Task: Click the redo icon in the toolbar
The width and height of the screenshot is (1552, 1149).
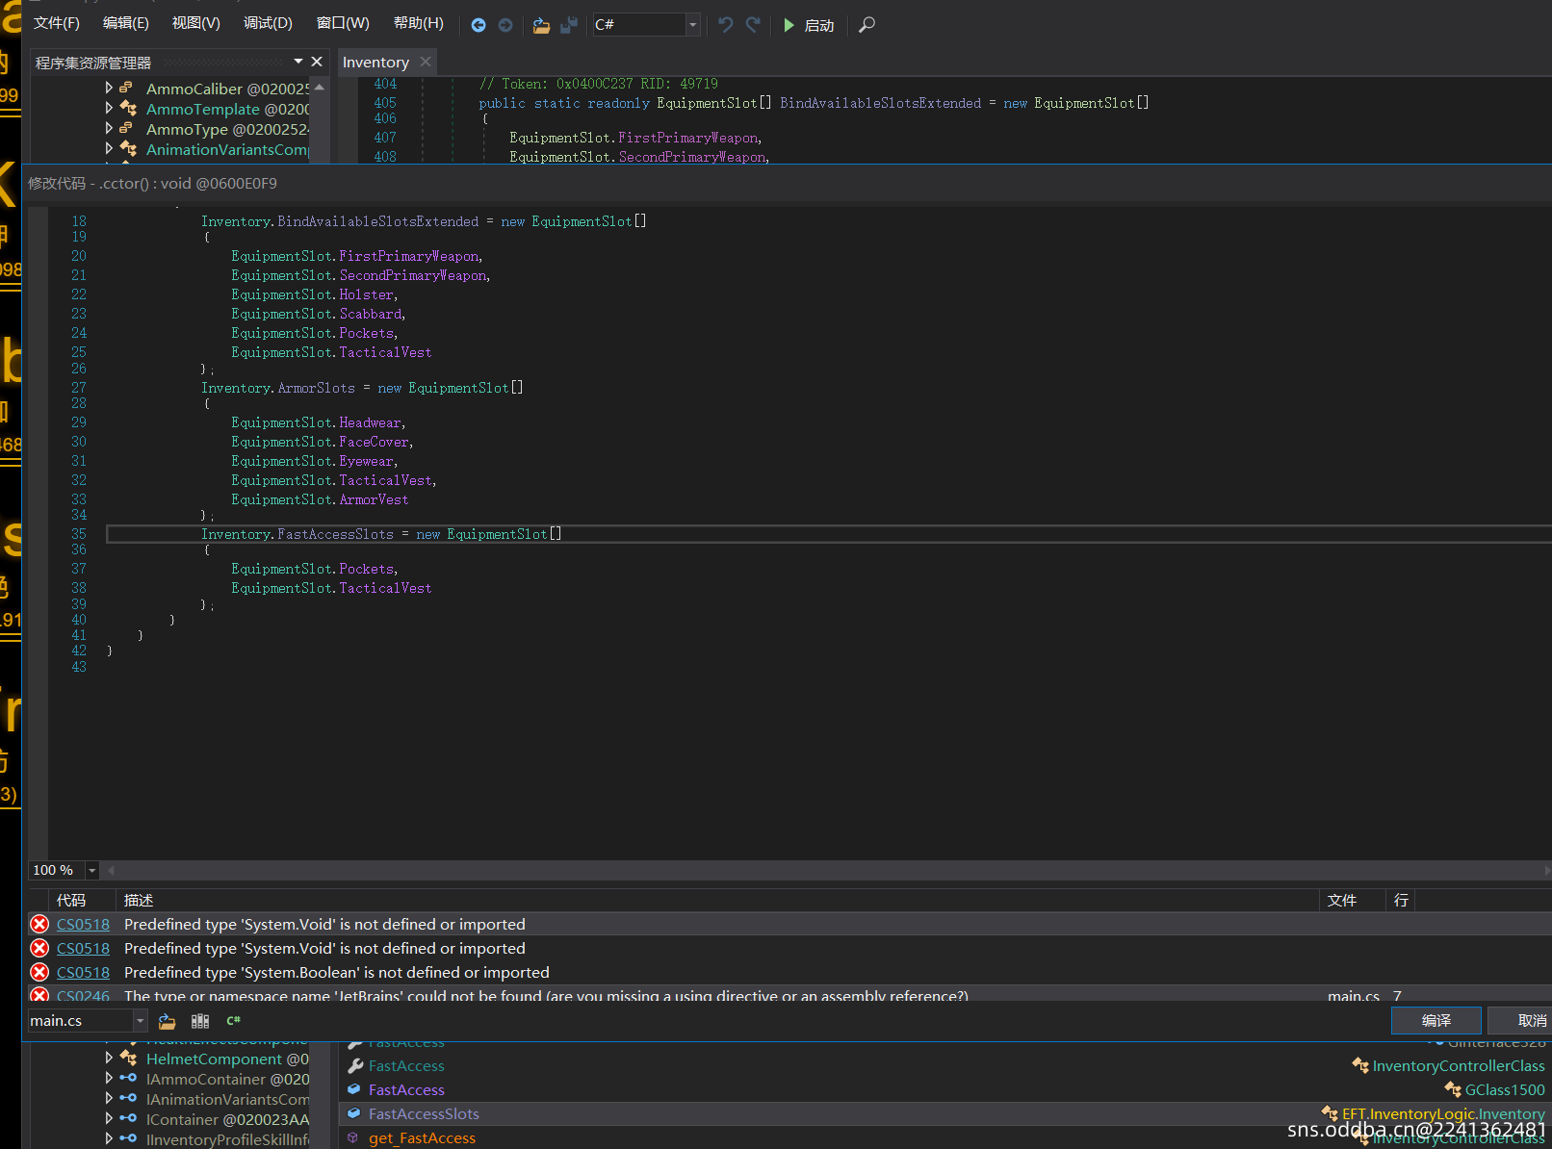Action: [x=753, y=25]
